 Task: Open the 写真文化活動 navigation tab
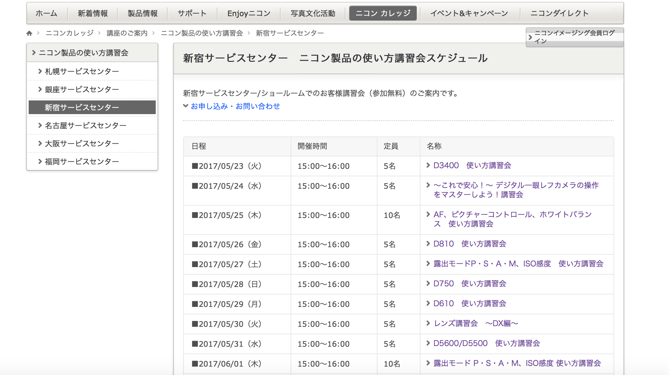(x=313, y=13)
